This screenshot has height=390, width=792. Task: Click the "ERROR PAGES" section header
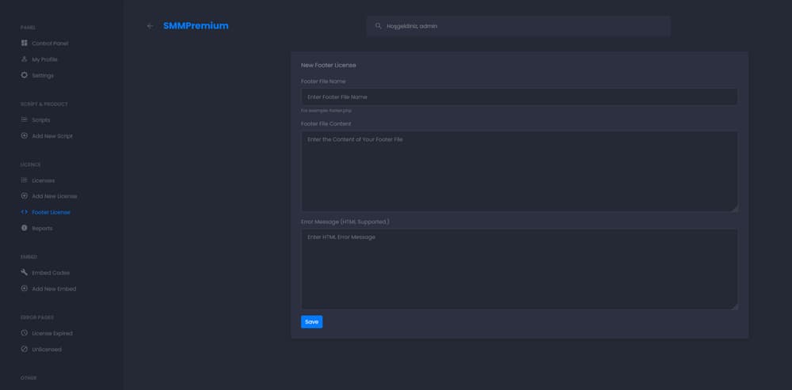click(37, 317)
